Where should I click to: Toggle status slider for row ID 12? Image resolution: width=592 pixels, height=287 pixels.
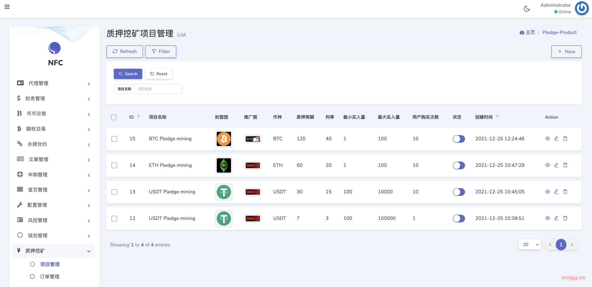click(x=459, y=219)
